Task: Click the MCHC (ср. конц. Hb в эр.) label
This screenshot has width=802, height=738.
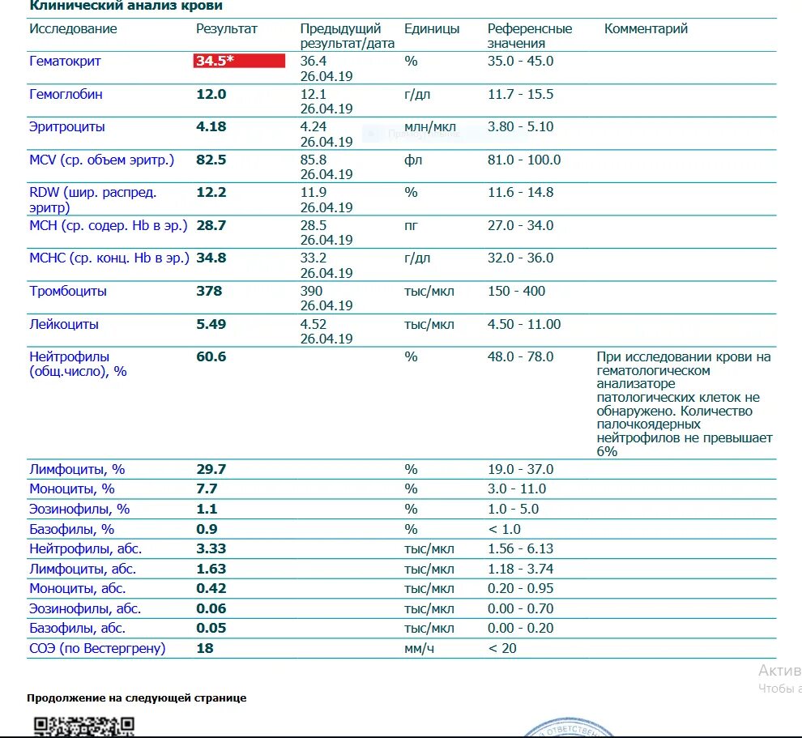Action: (x=109, y=258)
